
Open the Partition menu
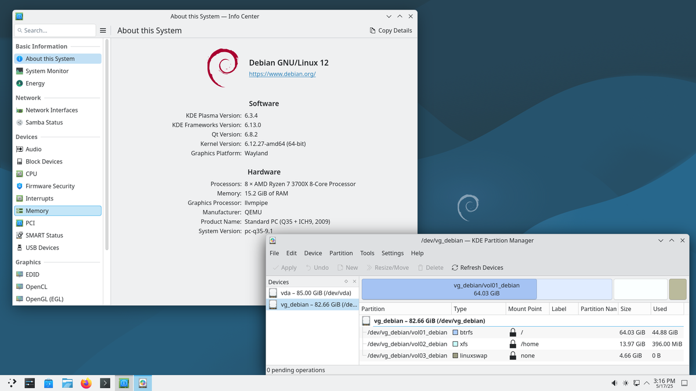pos(341,253)
